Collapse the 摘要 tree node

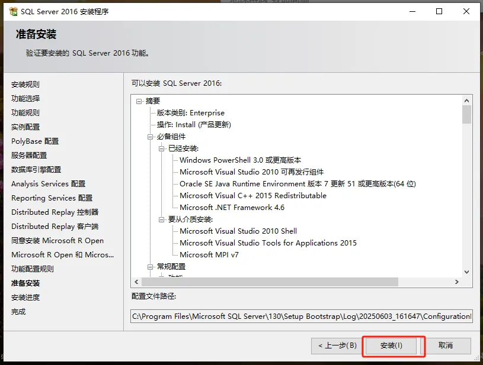point(139,101)
